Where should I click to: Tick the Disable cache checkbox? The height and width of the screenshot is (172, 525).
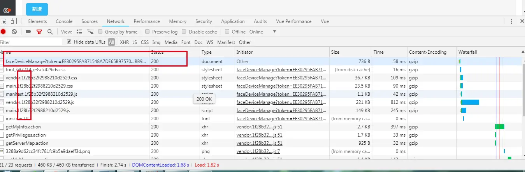point(184,32)
